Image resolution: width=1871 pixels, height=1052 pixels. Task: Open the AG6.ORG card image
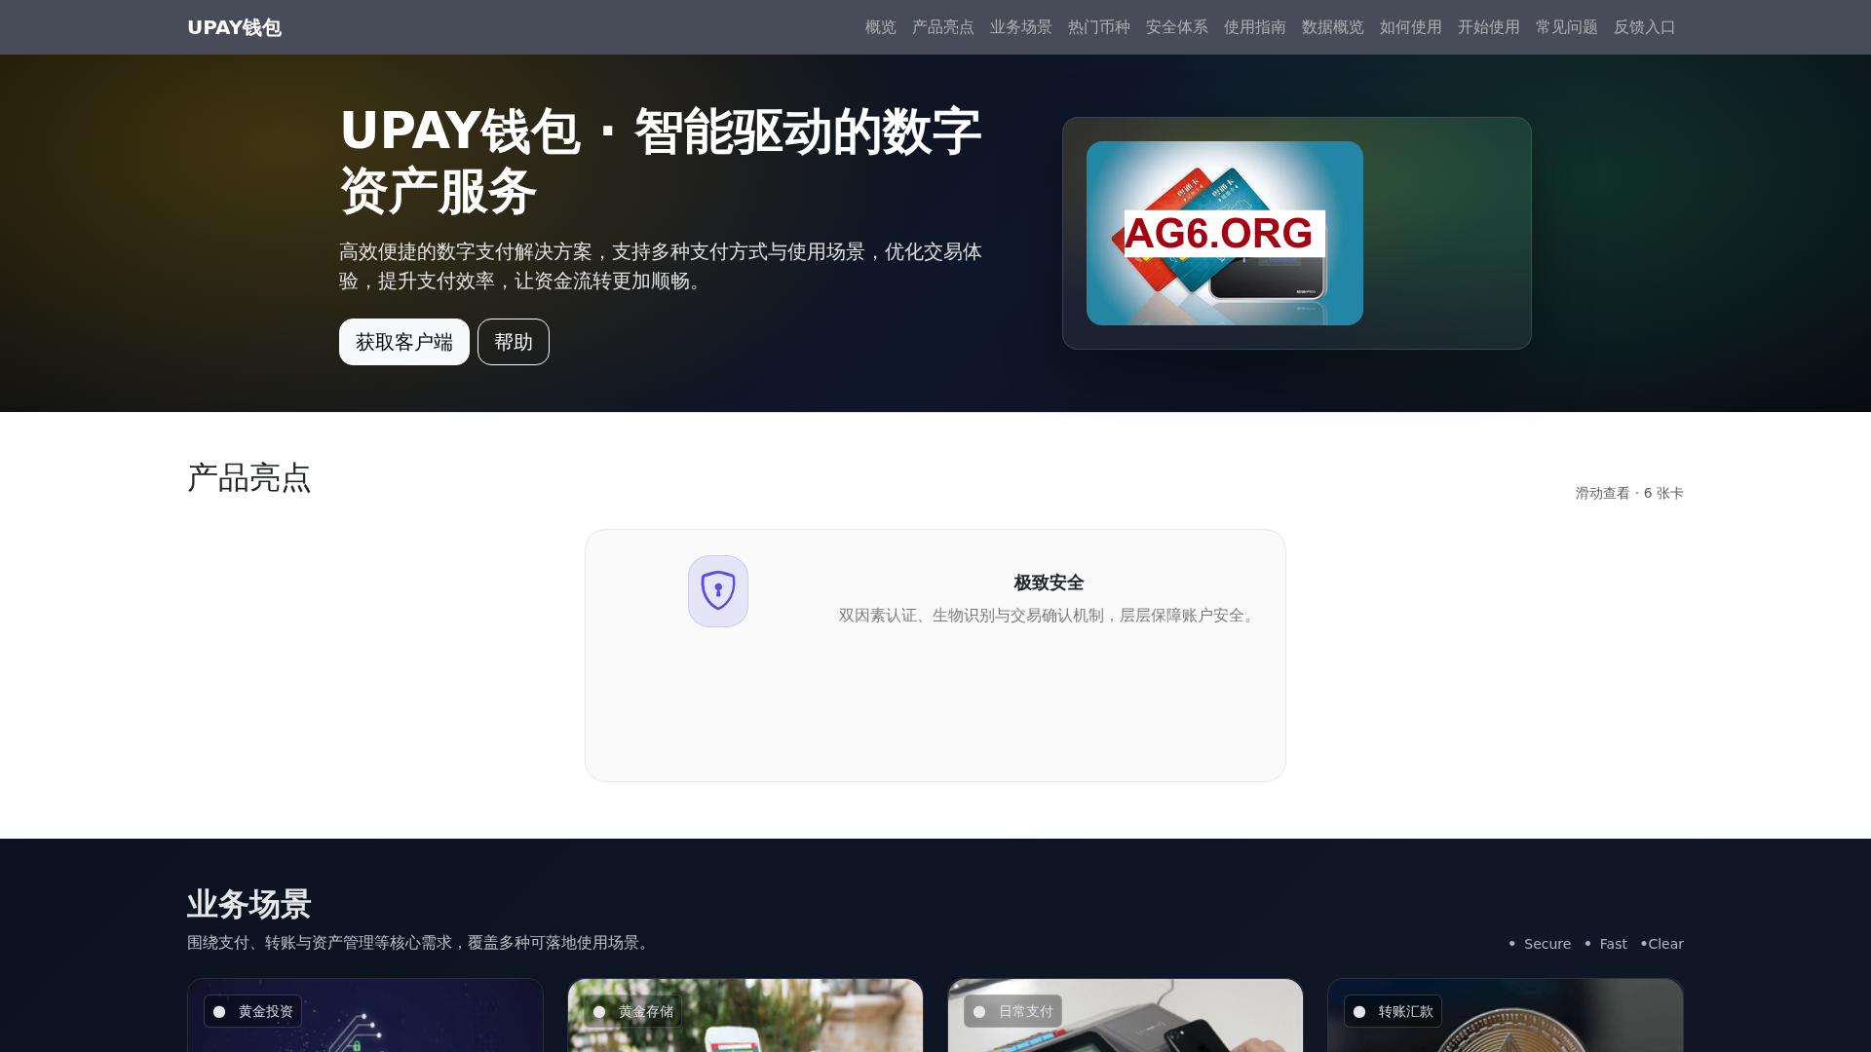1225,233
